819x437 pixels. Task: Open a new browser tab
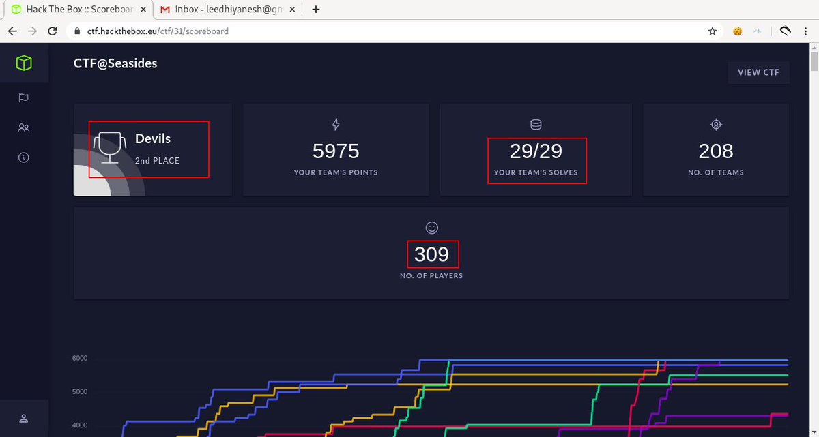316,10
